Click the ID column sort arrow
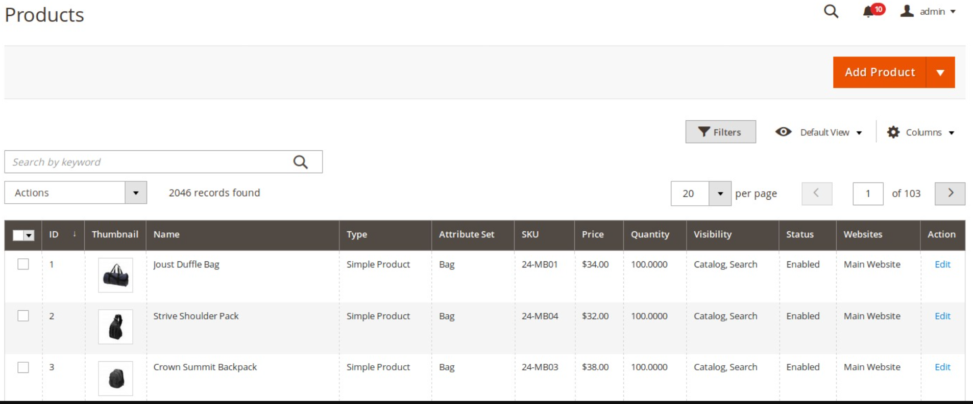This screenshot has width=973, height=404. point(75,234)
